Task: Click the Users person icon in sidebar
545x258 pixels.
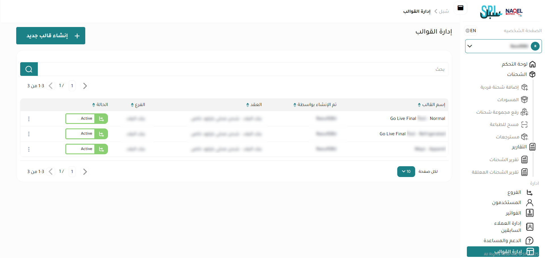Action: 530,203
